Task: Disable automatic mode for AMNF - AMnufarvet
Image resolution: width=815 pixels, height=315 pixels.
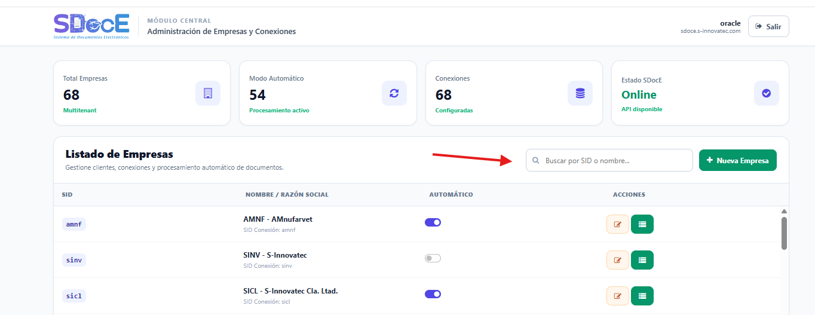Action: tap(433, 222)
